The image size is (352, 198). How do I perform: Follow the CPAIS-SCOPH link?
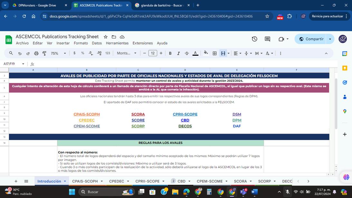(x=87, y=114)
